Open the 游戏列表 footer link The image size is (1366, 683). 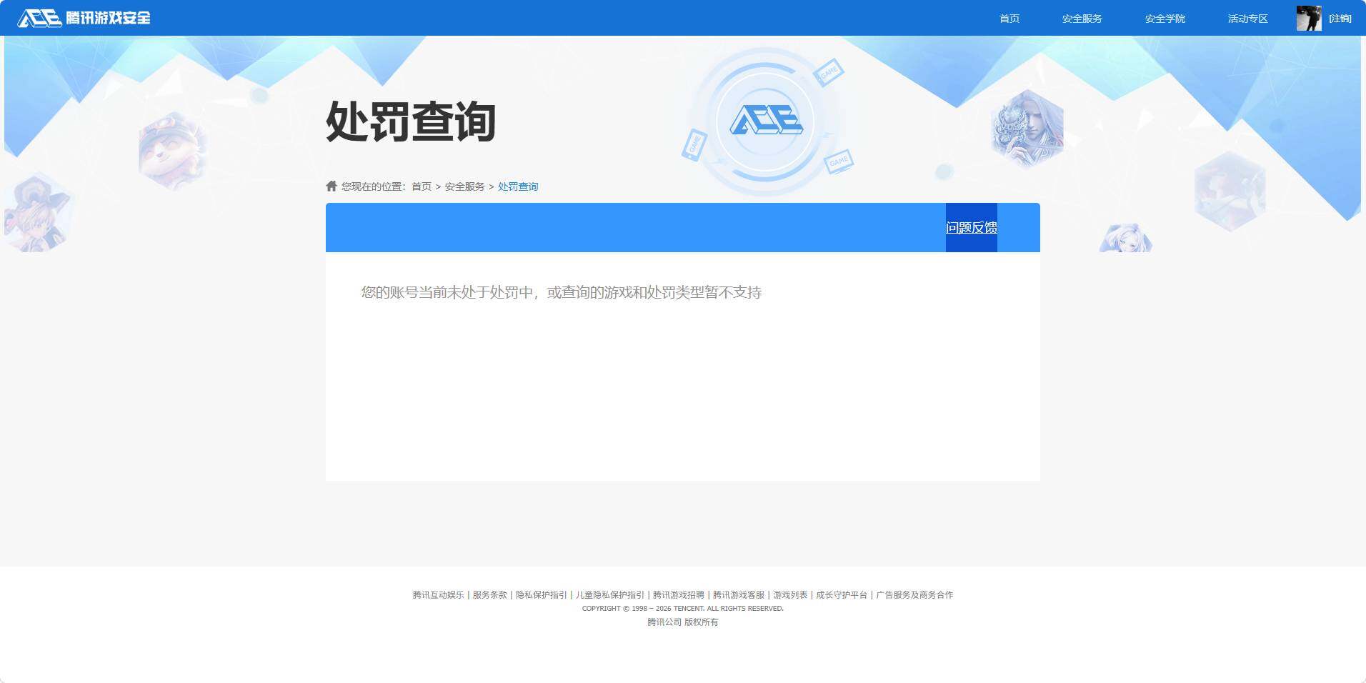(x=789, y=594)
